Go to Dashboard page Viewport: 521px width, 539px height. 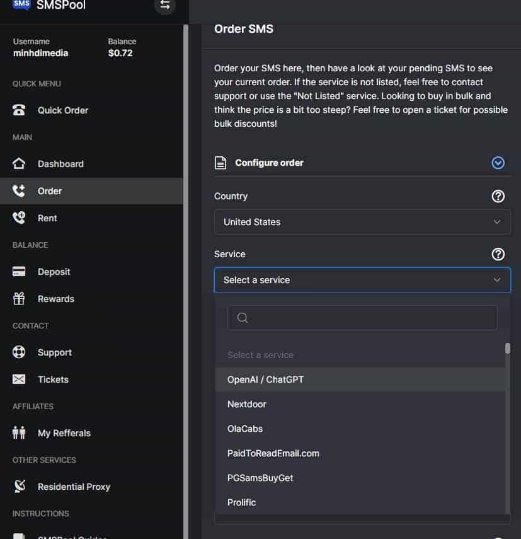[91, 164]
